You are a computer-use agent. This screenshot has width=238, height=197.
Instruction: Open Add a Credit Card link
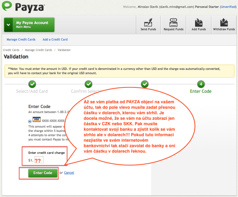click(55, 39)
